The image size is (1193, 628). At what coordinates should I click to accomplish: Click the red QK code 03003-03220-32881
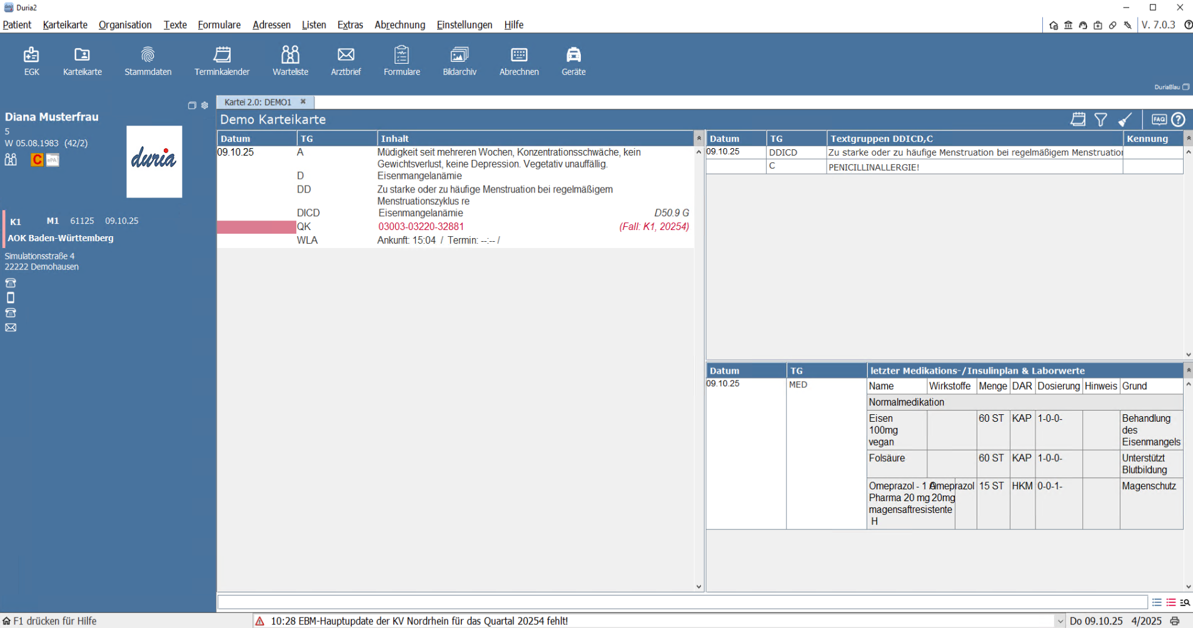[x=421, y=227]
